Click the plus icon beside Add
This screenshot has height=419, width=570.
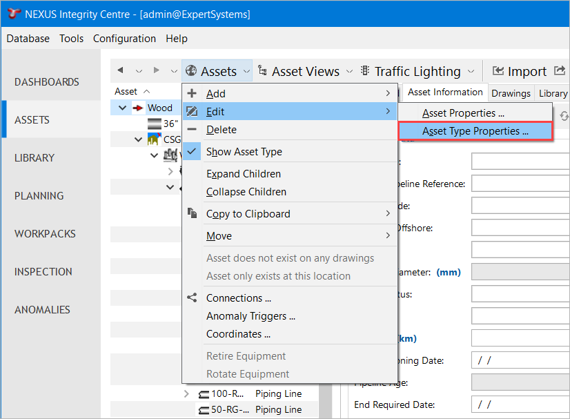point(192,93)
